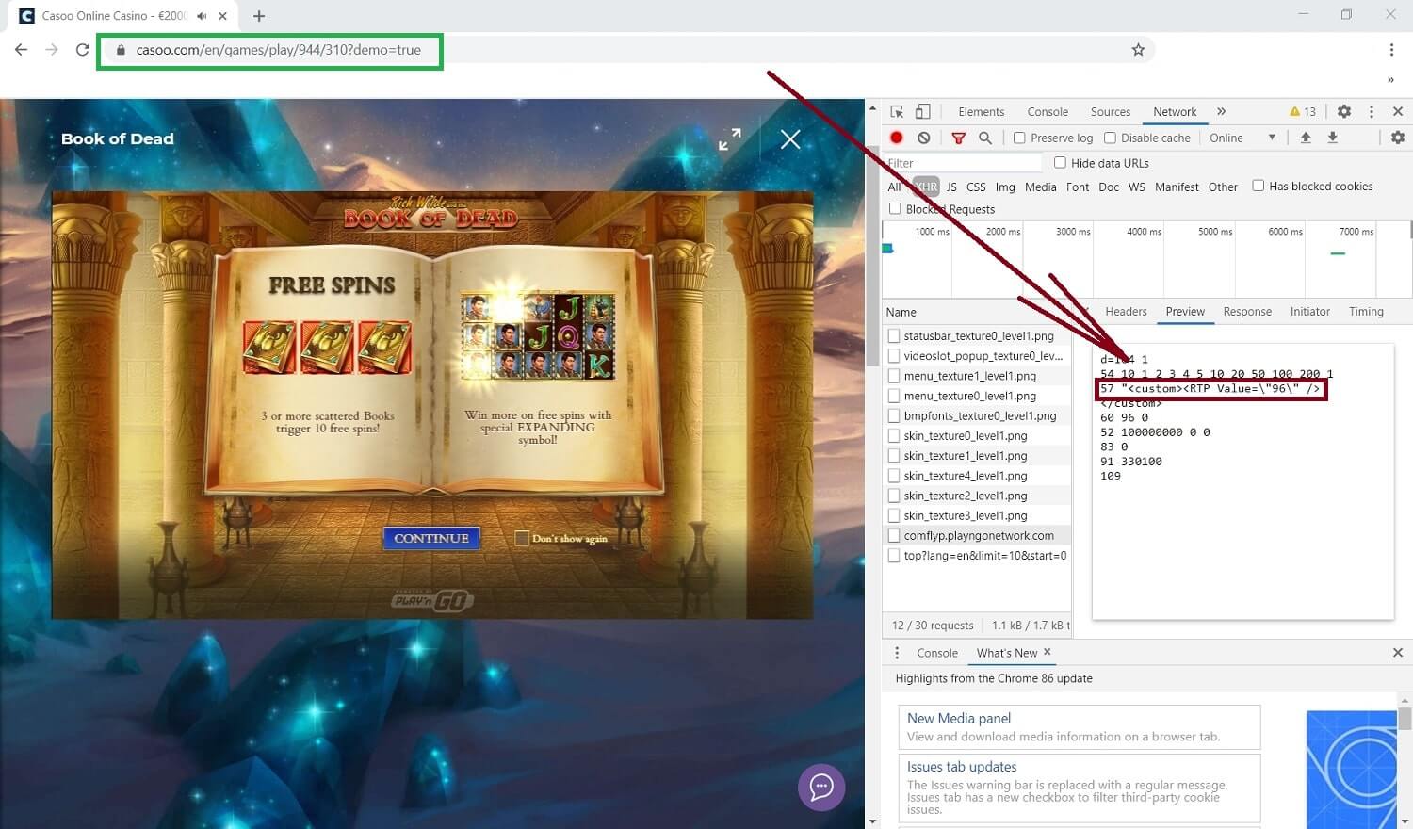Open the Timing tab of the request
The image size is (1413, 829).
(x=1366, y=312)
